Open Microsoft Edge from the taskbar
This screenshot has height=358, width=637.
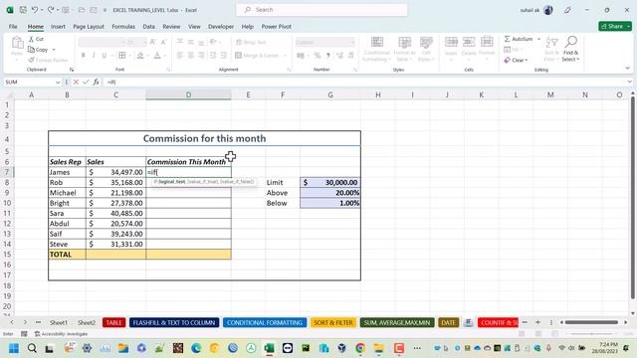[196, 348]
